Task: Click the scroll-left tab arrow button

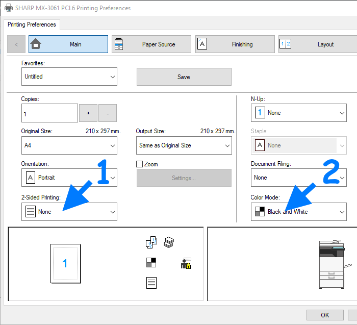Action: coord(16,44)
